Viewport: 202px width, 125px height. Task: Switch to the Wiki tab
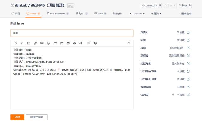[100, 14]
